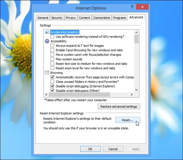Image resolution: width=183 pixels, height=160 pixels.
Task: Click the left arrow of the horizontal scrollbar
Action: pos(46,94)
